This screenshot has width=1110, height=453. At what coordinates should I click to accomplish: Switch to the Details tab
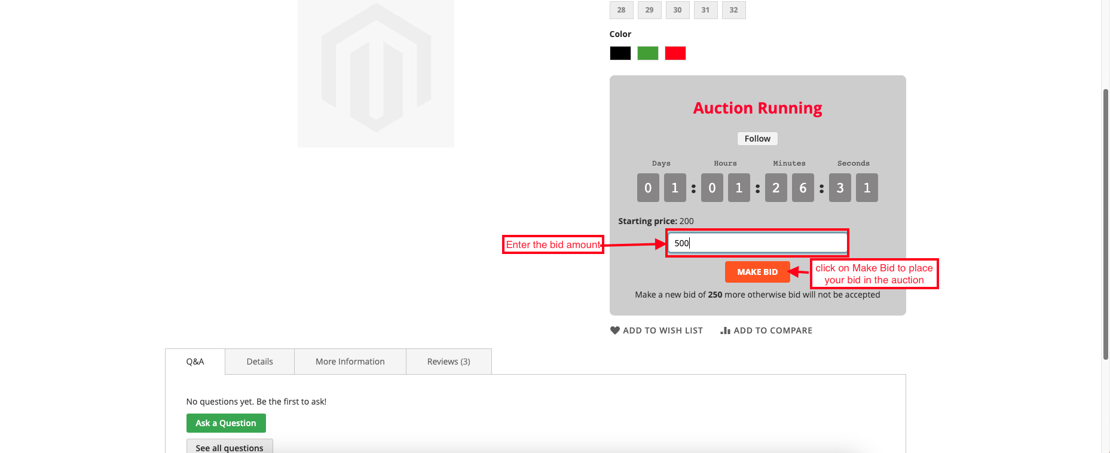pyautogui.click(x=259, y=362)
